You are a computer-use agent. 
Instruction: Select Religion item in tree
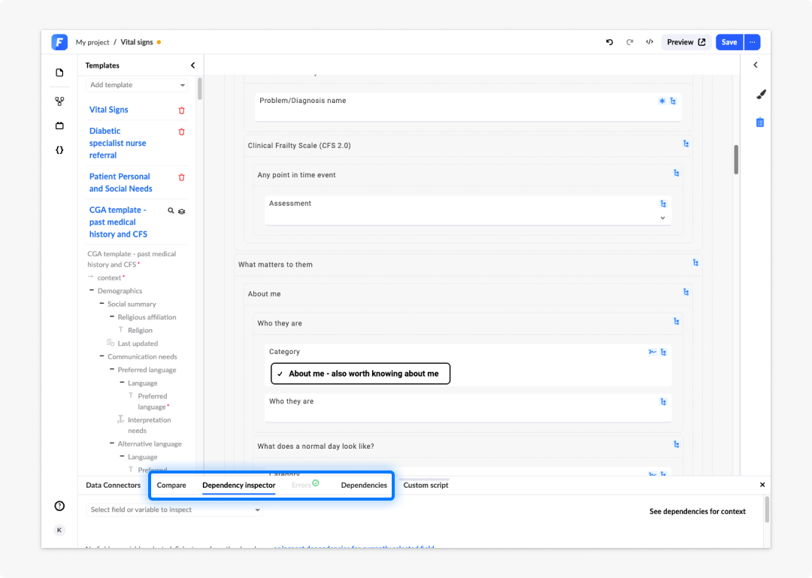[140, 331]
